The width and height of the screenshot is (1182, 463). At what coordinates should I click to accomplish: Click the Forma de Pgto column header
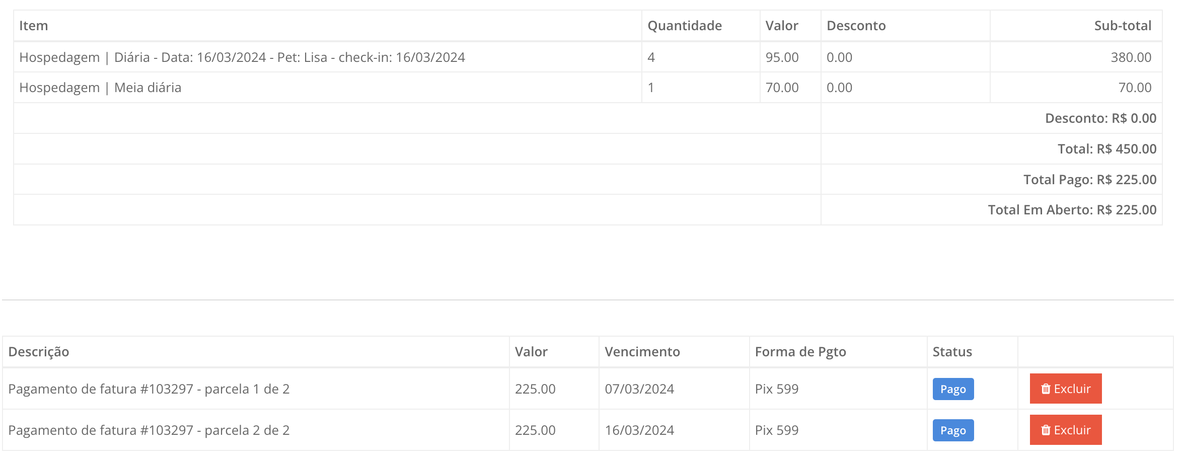(800, 352)
